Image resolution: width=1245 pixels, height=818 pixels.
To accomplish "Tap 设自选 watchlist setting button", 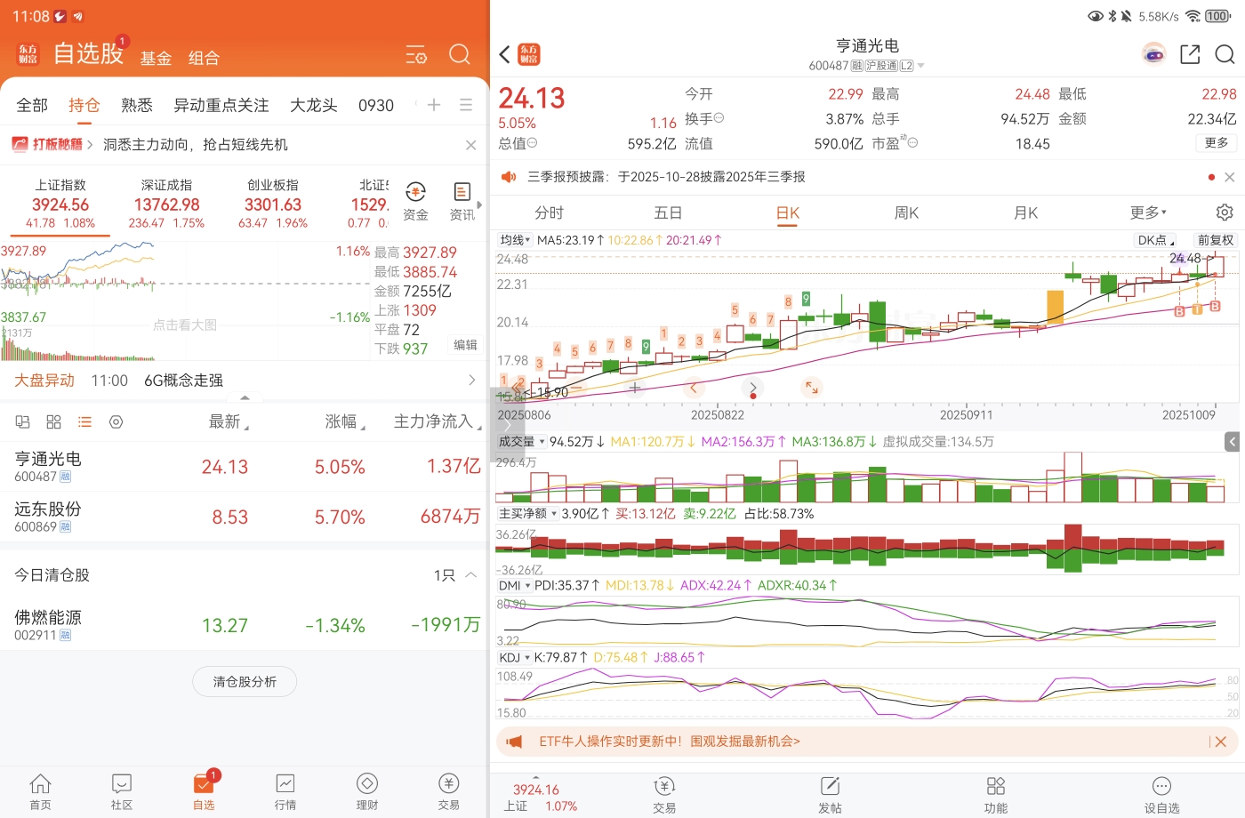I will click(1161, 795).
